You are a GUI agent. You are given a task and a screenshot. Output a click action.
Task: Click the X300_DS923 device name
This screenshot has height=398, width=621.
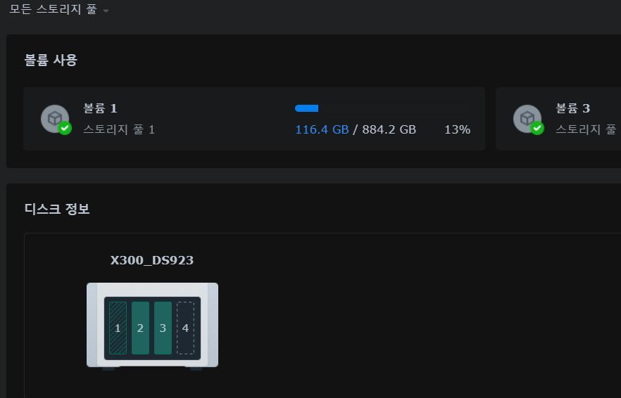point(151,260)
